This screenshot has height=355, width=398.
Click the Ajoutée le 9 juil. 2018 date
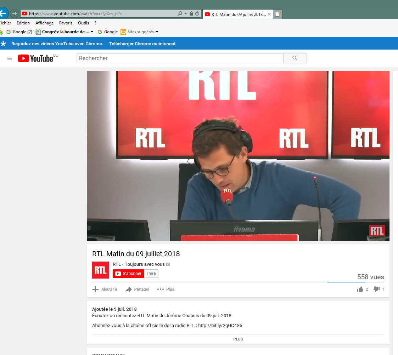(114, 309)
